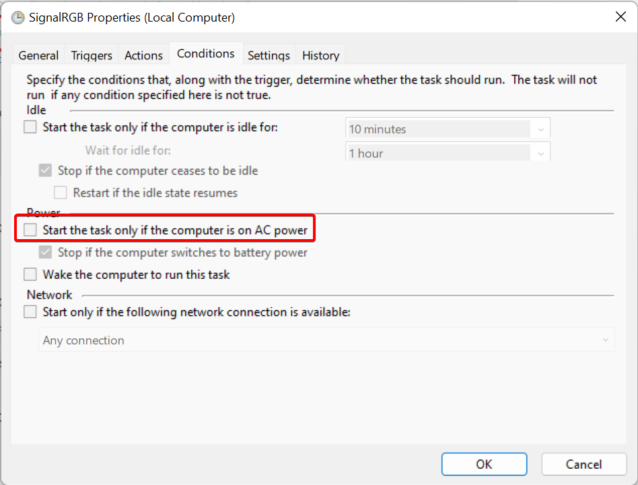The width and height of the screenshot is (638, 485).
Task: Toggle Stop if computer ceases to be idle
Action: click(46, 170)
